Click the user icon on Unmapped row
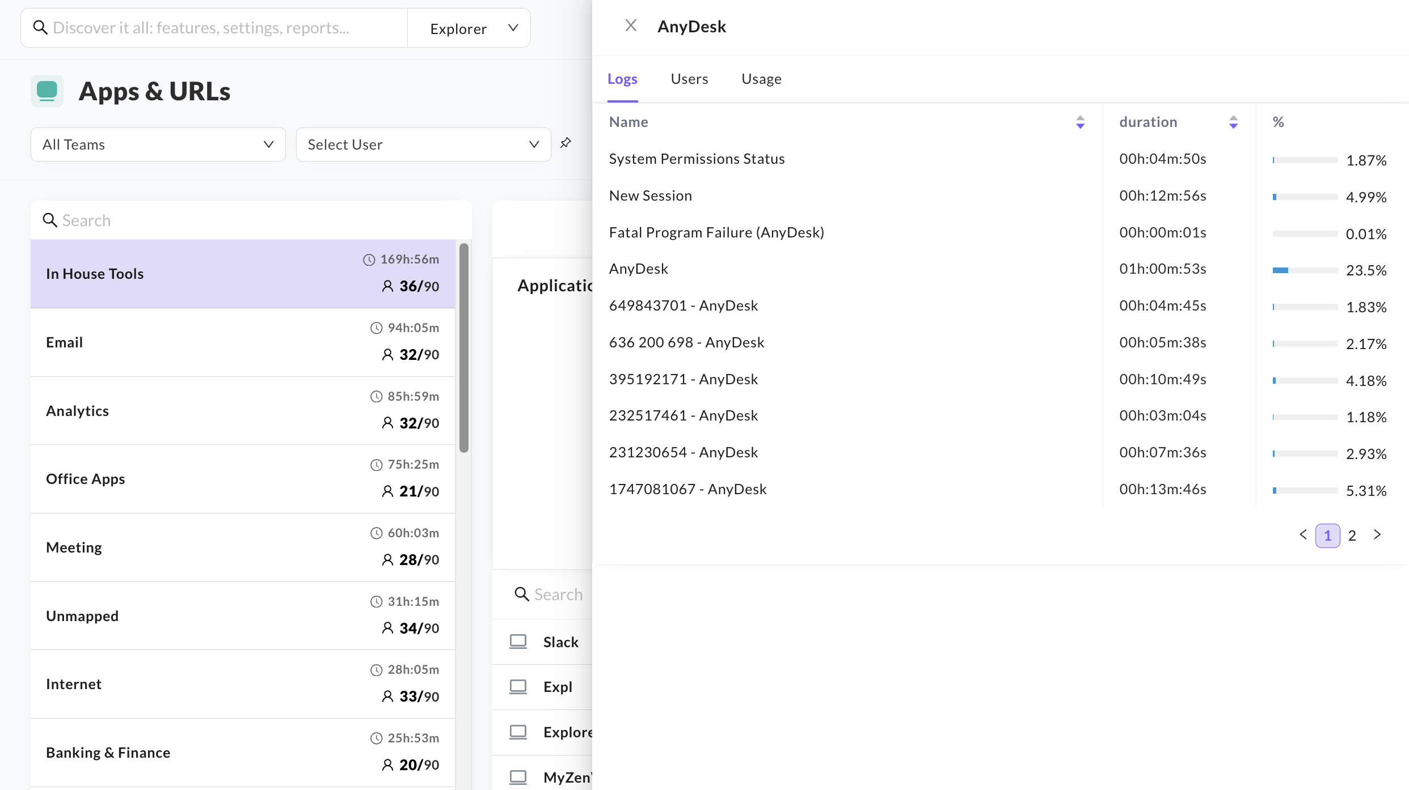The height and width of the screenshot is (790, 1409). click(387, 628)
